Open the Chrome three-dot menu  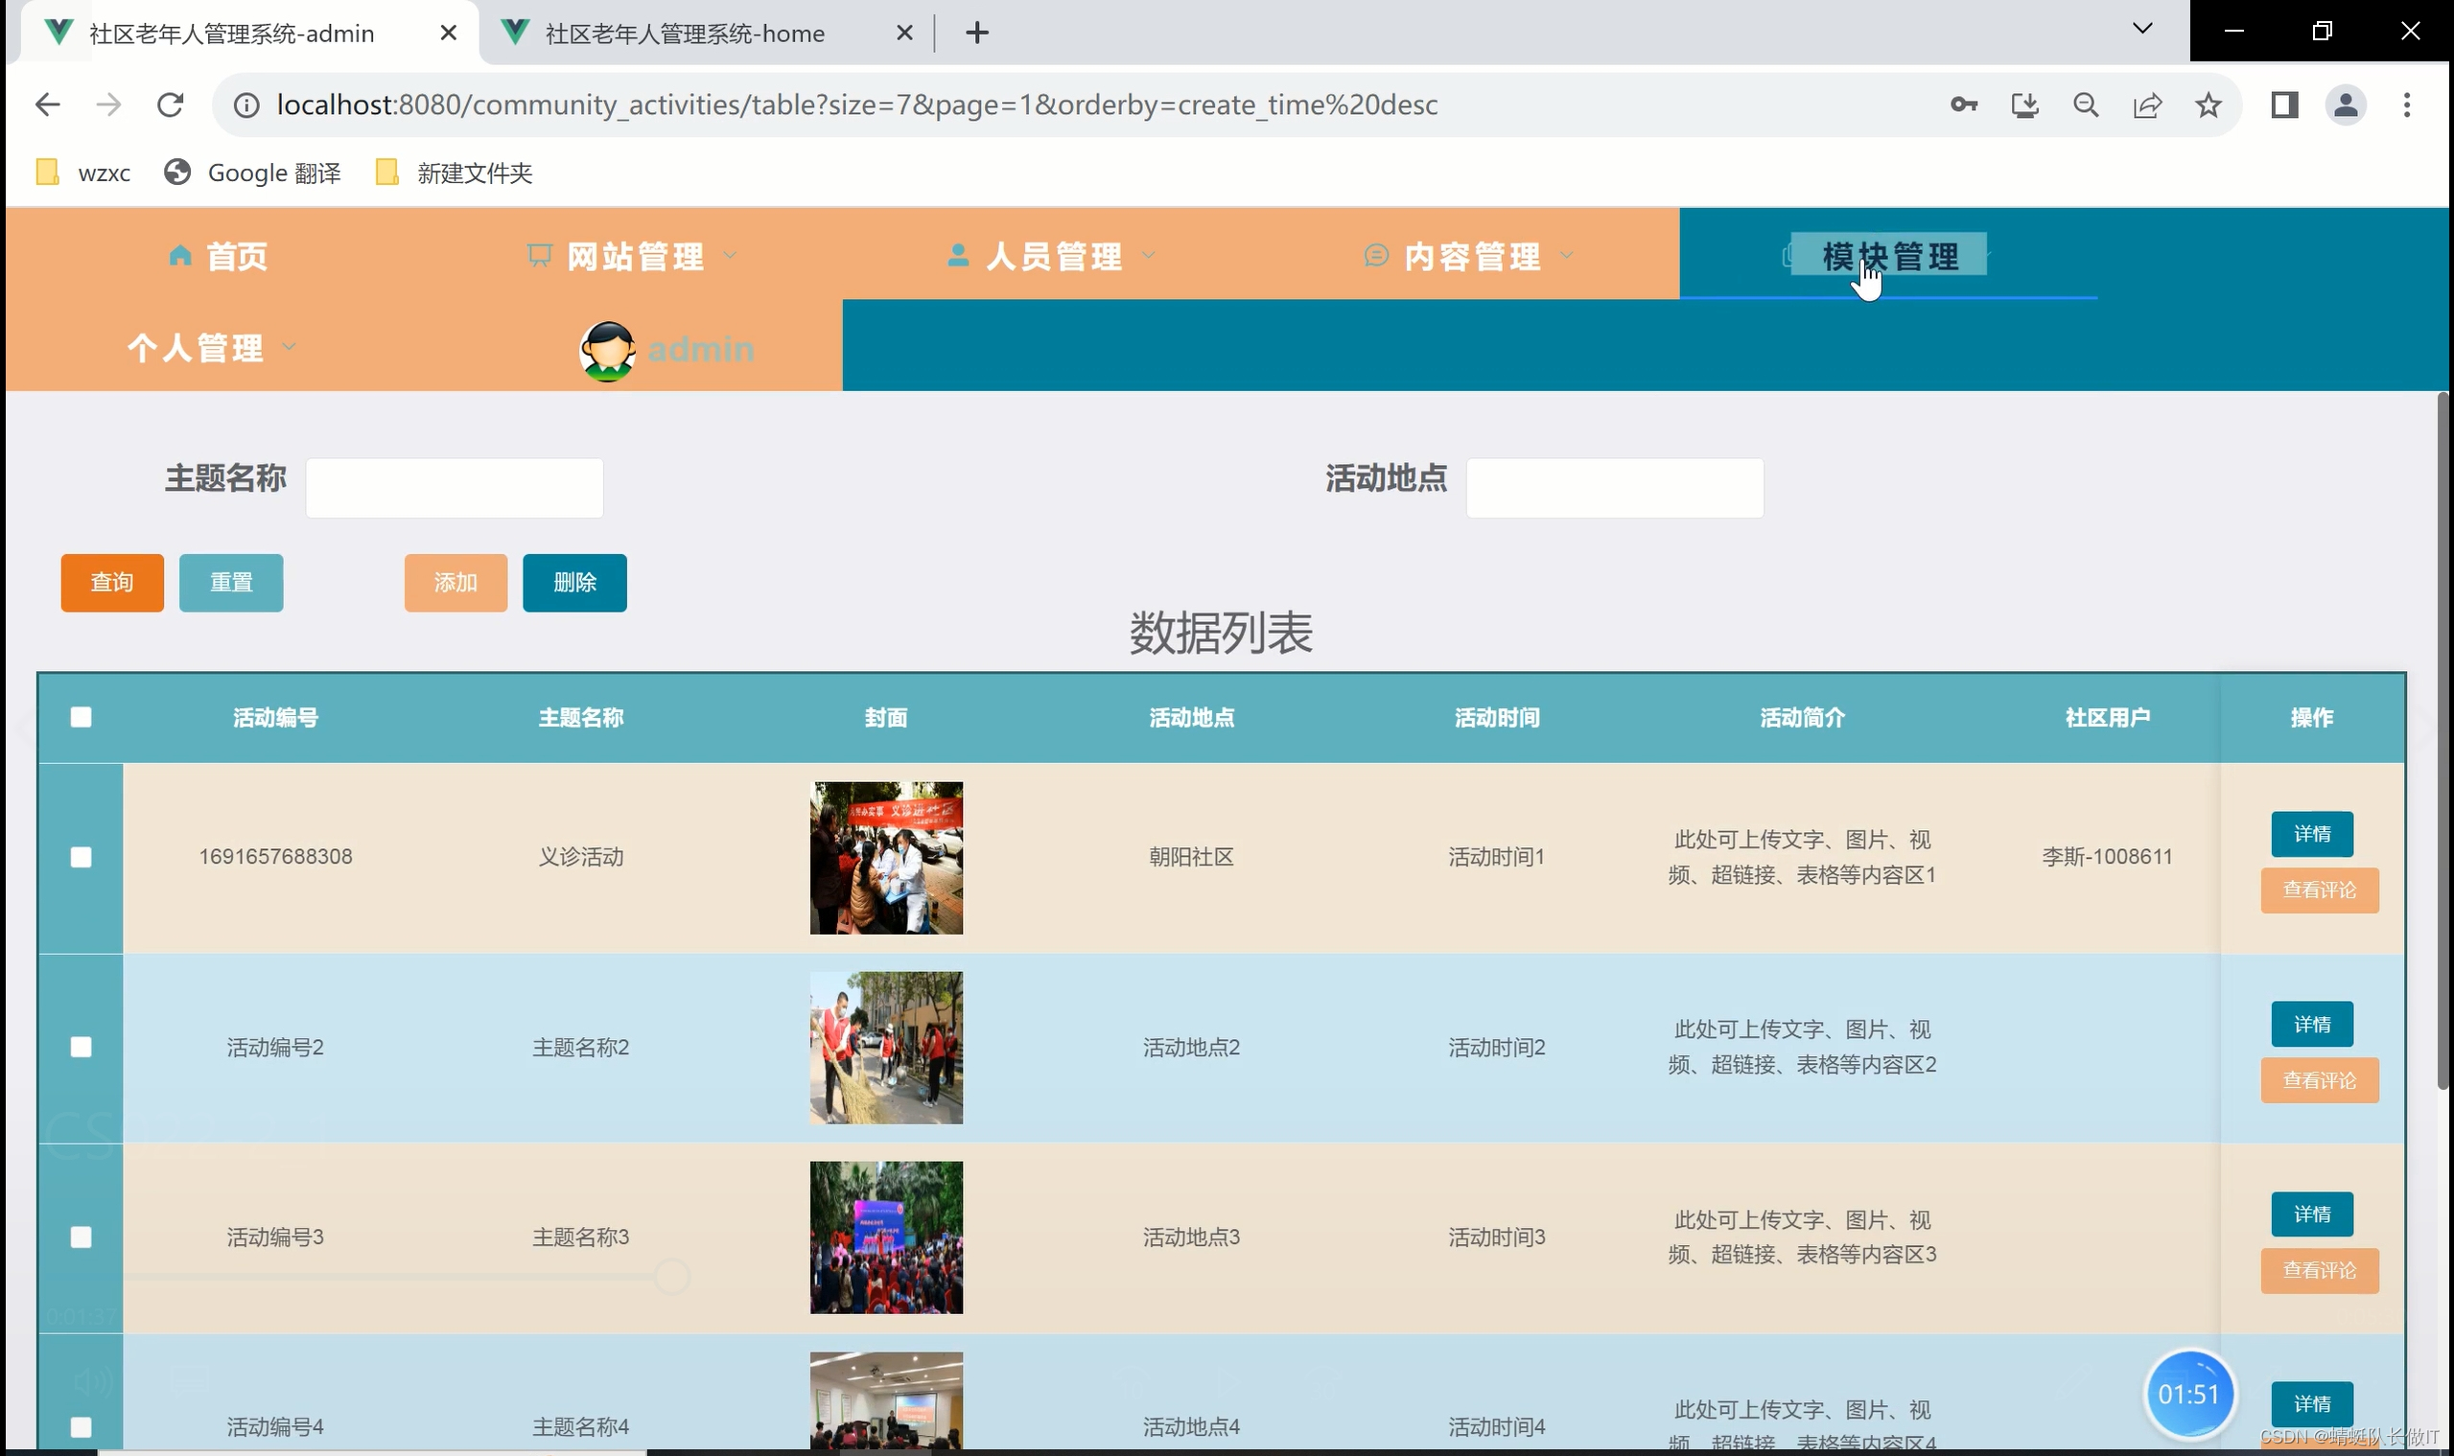[2406, 105]
